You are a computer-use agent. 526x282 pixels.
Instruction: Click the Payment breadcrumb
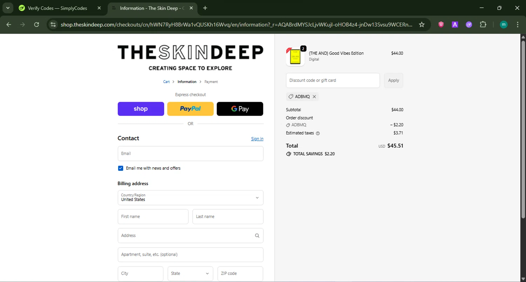(x=211, y=82)
